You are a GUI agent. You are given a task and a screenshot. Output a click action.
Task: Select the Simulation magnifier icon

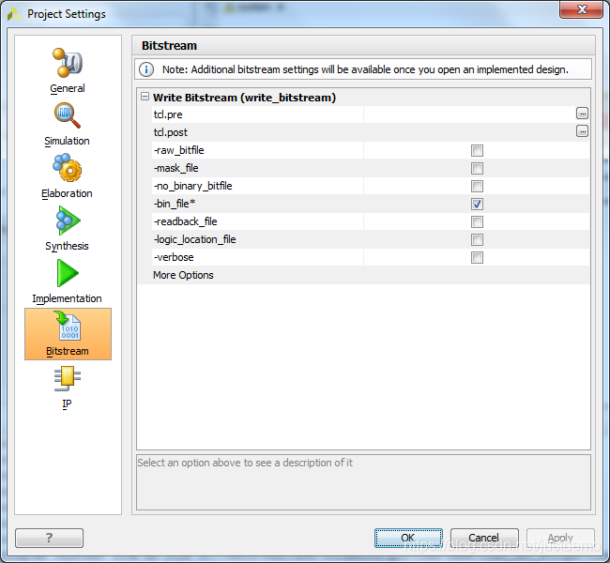(x=68, y=115)
